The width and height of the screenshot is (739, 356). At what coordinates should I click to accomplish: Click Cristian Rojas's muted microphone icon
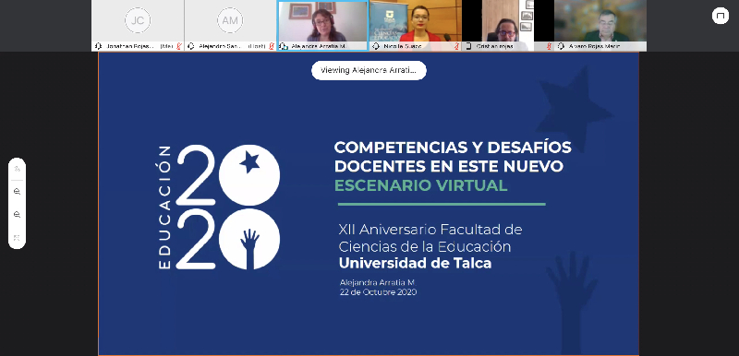pos(549,46)
